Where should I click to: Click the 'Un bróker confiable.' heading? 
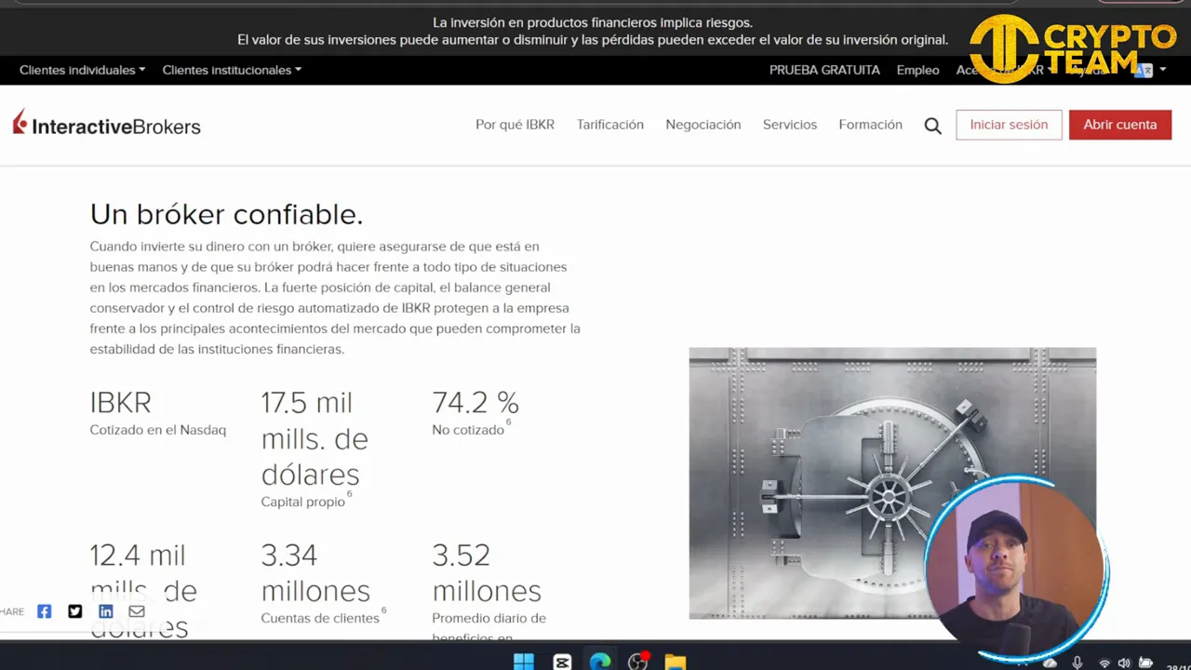click(x=226, y=214)
